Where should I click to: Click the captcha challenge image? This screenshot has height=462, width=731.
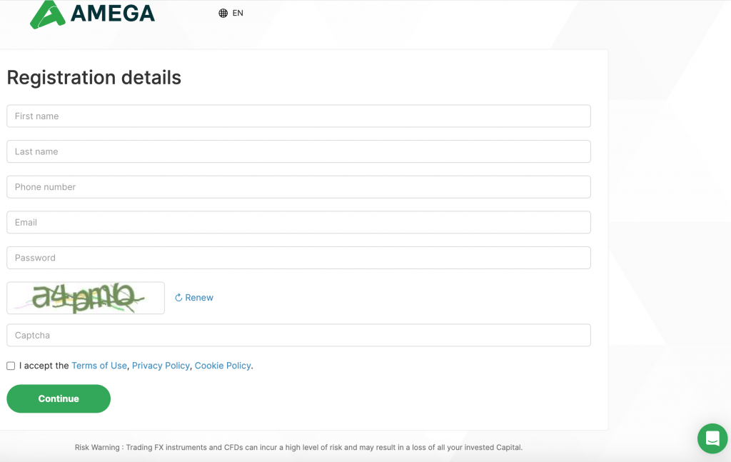point(86,297)
